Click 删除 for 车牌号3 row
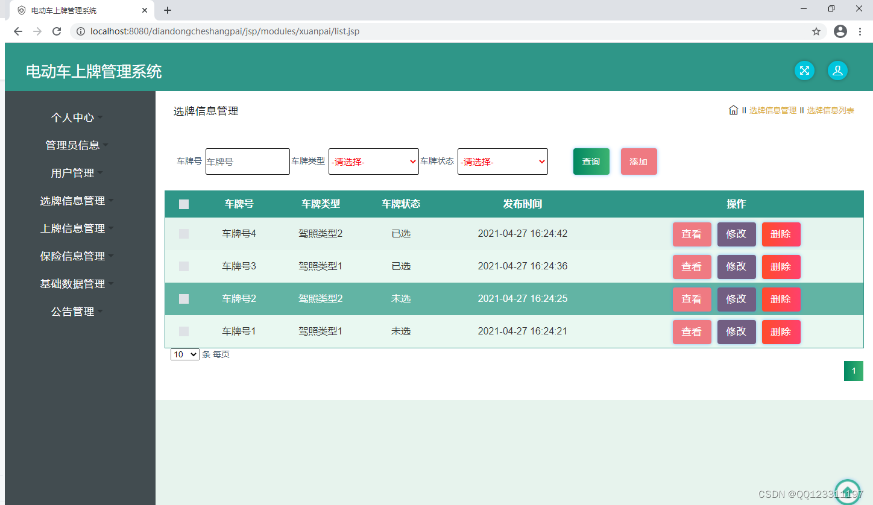The height and width of the screenshot is (505, 873). coord(781,267)
